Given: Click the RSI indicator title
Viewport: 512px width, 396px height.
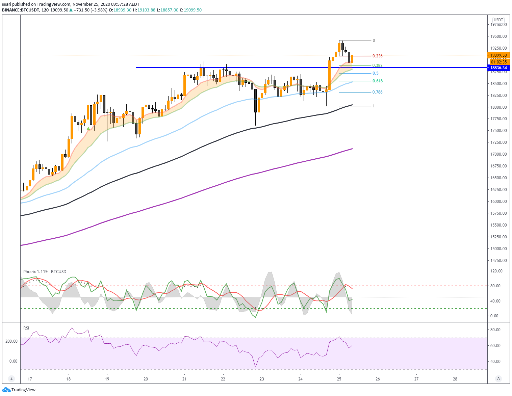Looking at the screenshot, I should 26,328.
